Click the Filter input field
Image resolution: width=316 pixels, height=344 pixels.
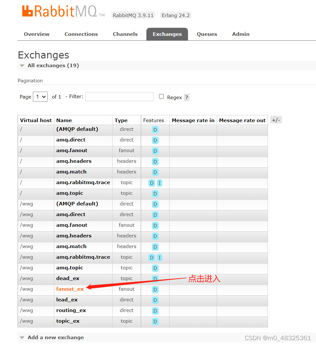pyautogui.click(x=119, y=97)
